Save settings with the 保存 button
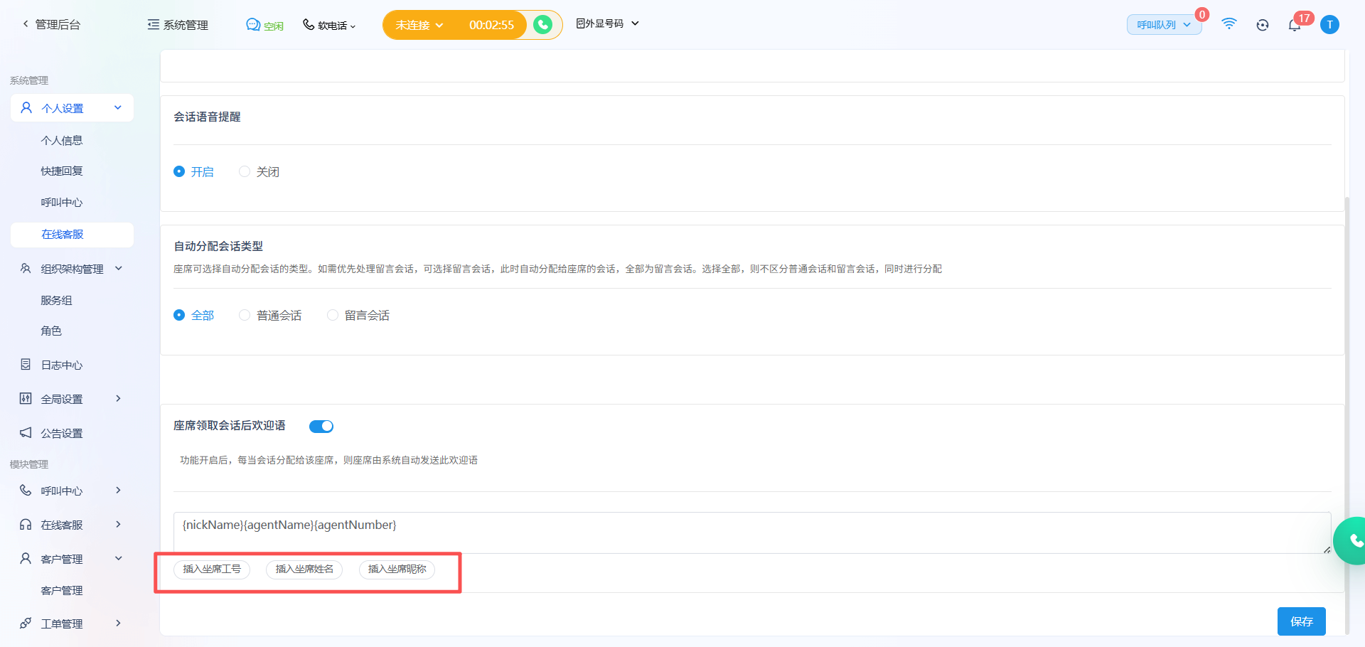 click(1302, 621)
